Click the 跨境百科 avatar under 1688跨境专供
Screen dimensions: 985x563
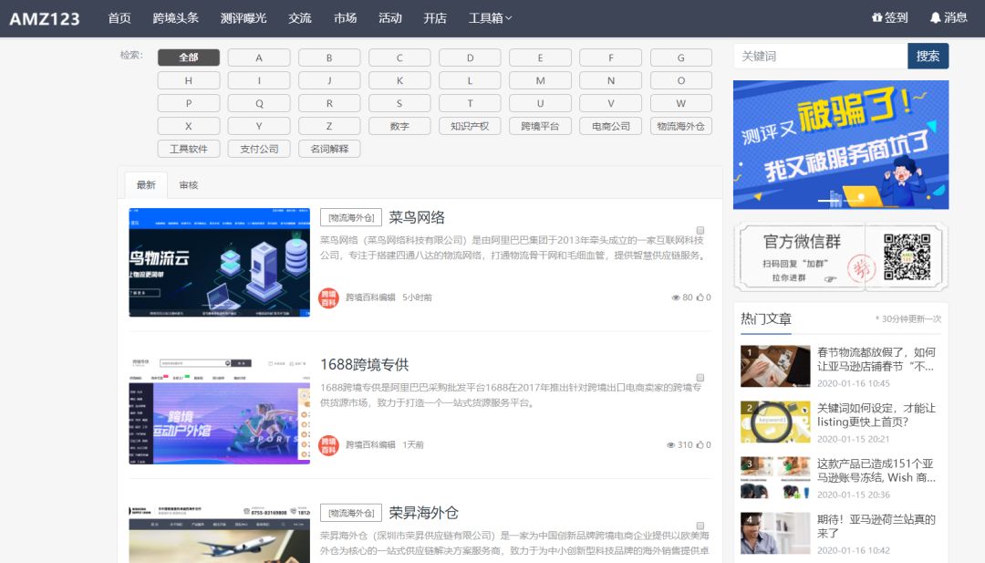tap(328, 445)
